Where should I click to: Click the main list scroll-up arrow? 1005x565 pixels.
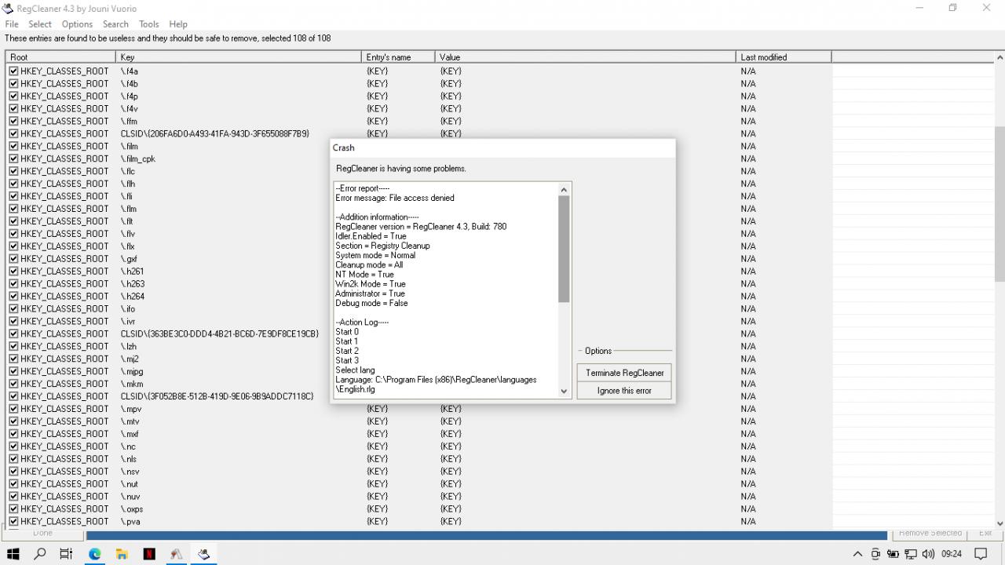1000,57
